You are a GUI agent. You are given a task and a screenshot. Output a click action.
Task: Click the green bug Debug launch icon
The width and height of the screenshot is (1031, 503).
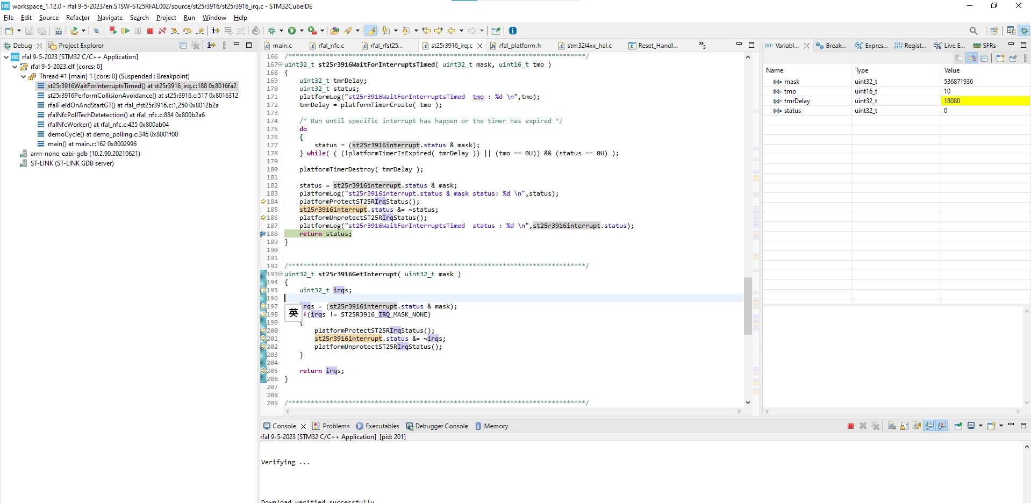[272, 31]
